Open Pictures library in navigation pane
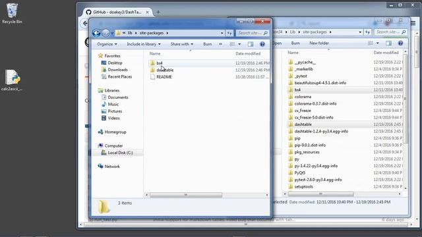This screenshot has width=422, height=237. 115,111
